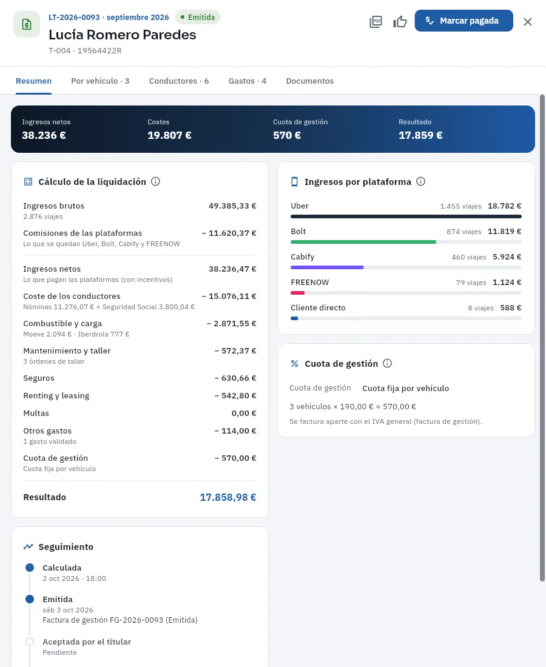This screenshot has width=546, height=667.
Task: Click the Otros gastos row label
Action: (x=47, y=431)
